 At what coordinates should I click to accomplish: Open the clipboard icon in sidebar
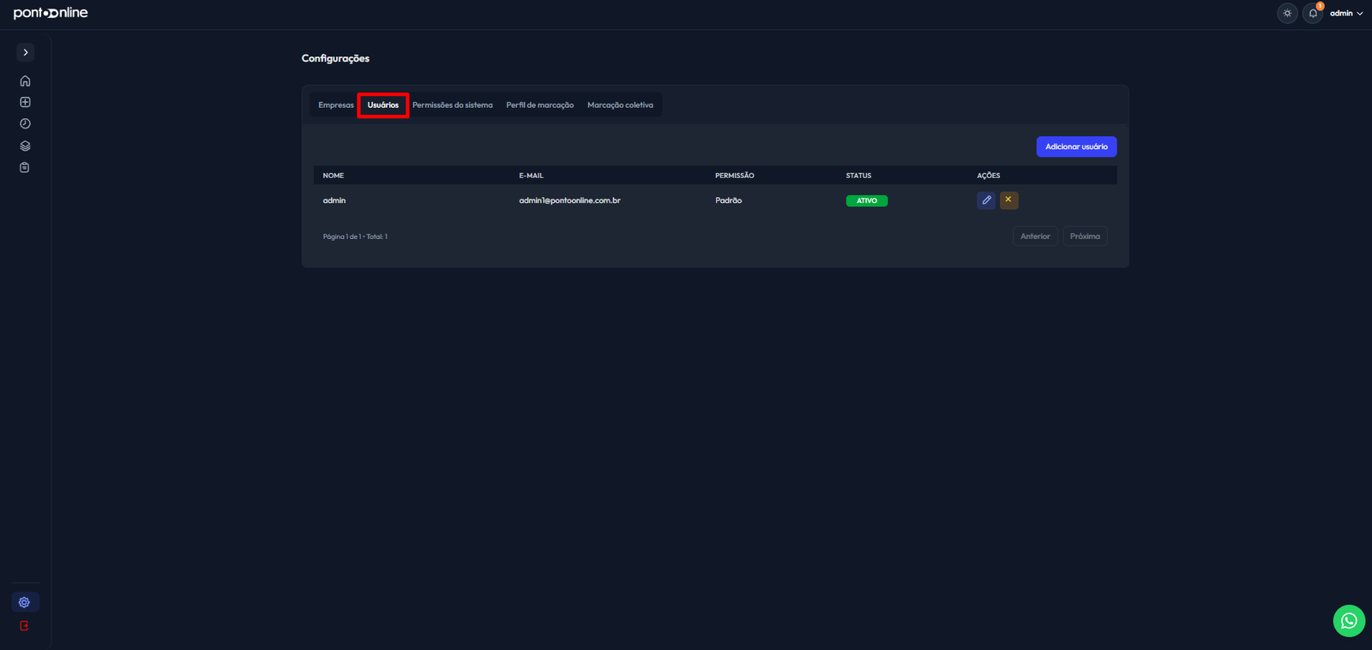(25, 168)
